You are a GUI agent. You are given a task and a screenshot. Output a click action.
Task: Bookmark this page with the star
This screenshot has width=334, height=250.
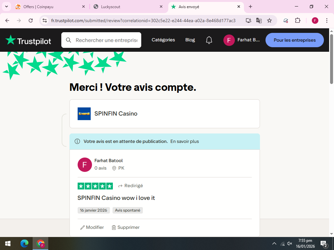click(x=269, y=21)
